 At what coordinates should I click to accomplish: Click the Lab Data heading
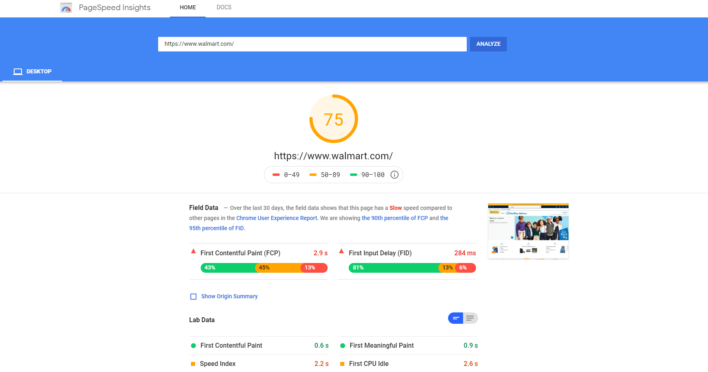coord(202,320)
